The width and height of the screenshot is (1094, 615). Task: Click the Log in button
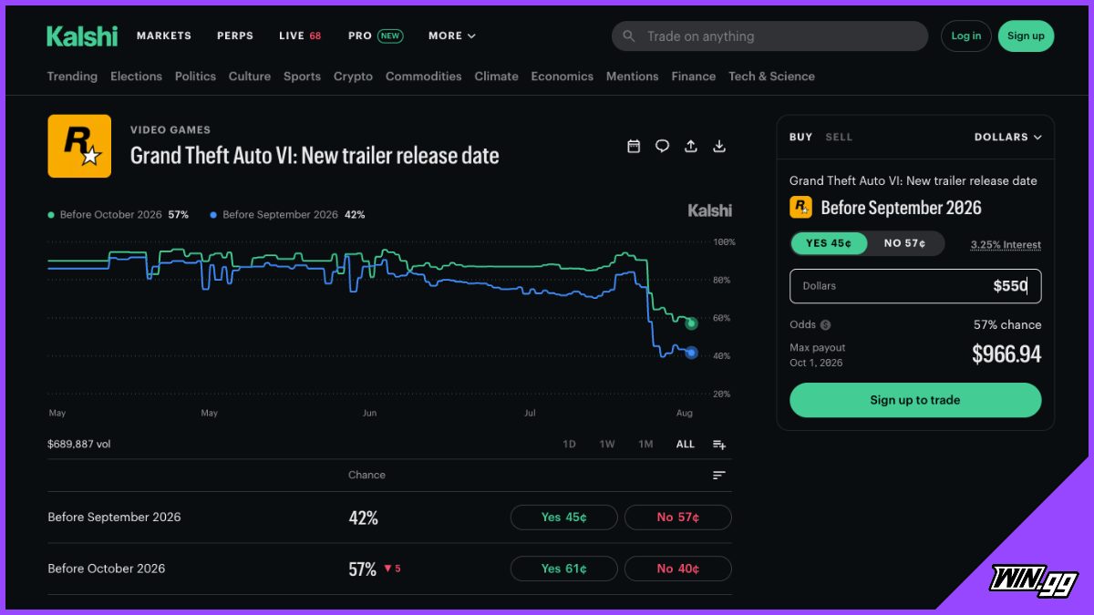pos(966,36)
